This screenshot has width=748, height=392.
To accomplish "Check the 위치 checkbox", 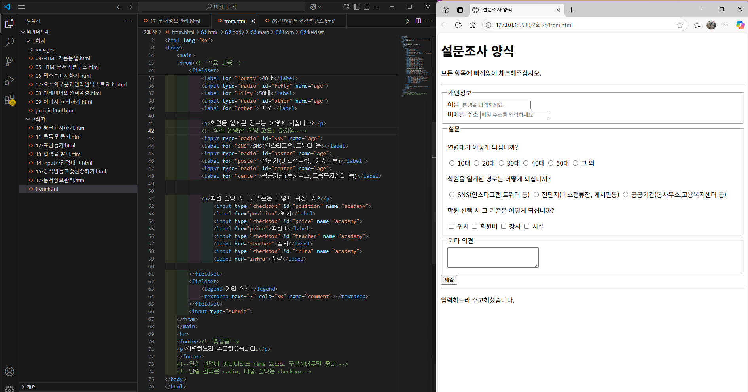I will coord(451,226).
